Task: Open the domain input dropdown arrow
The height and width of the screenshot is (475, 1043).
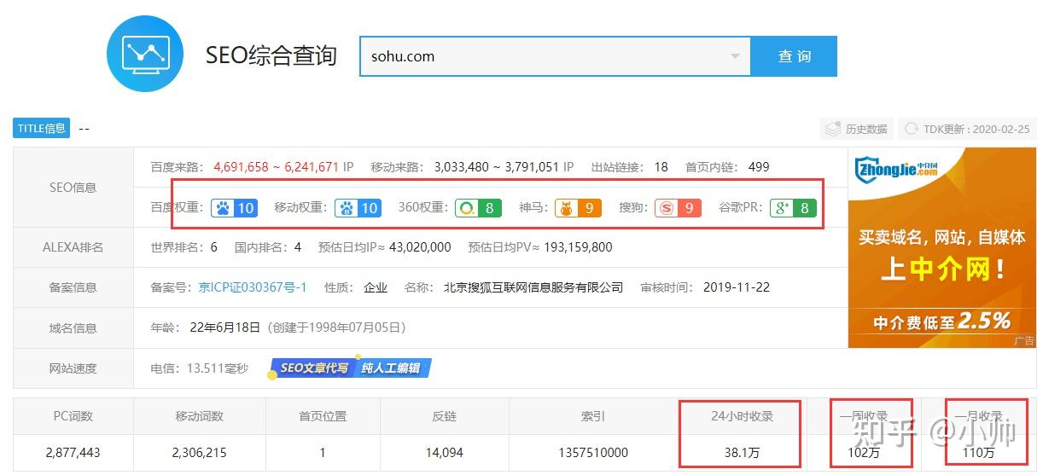Action: tap(735, 57)
